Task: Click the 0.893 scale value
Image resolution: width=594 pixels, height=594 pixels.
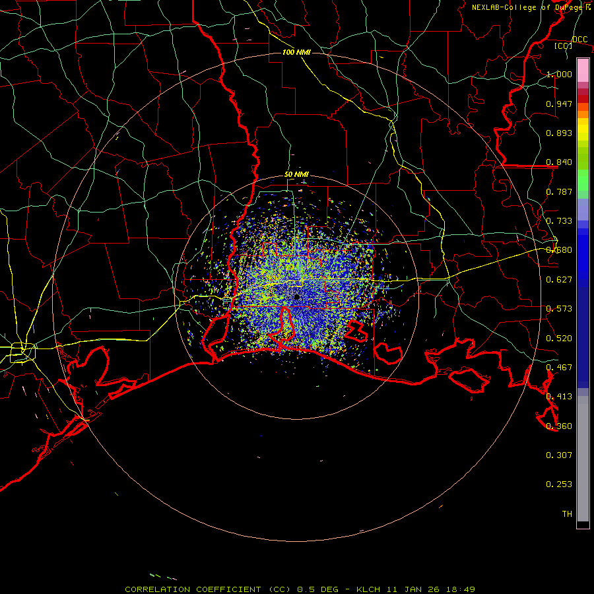Action: tap(559, 133)
